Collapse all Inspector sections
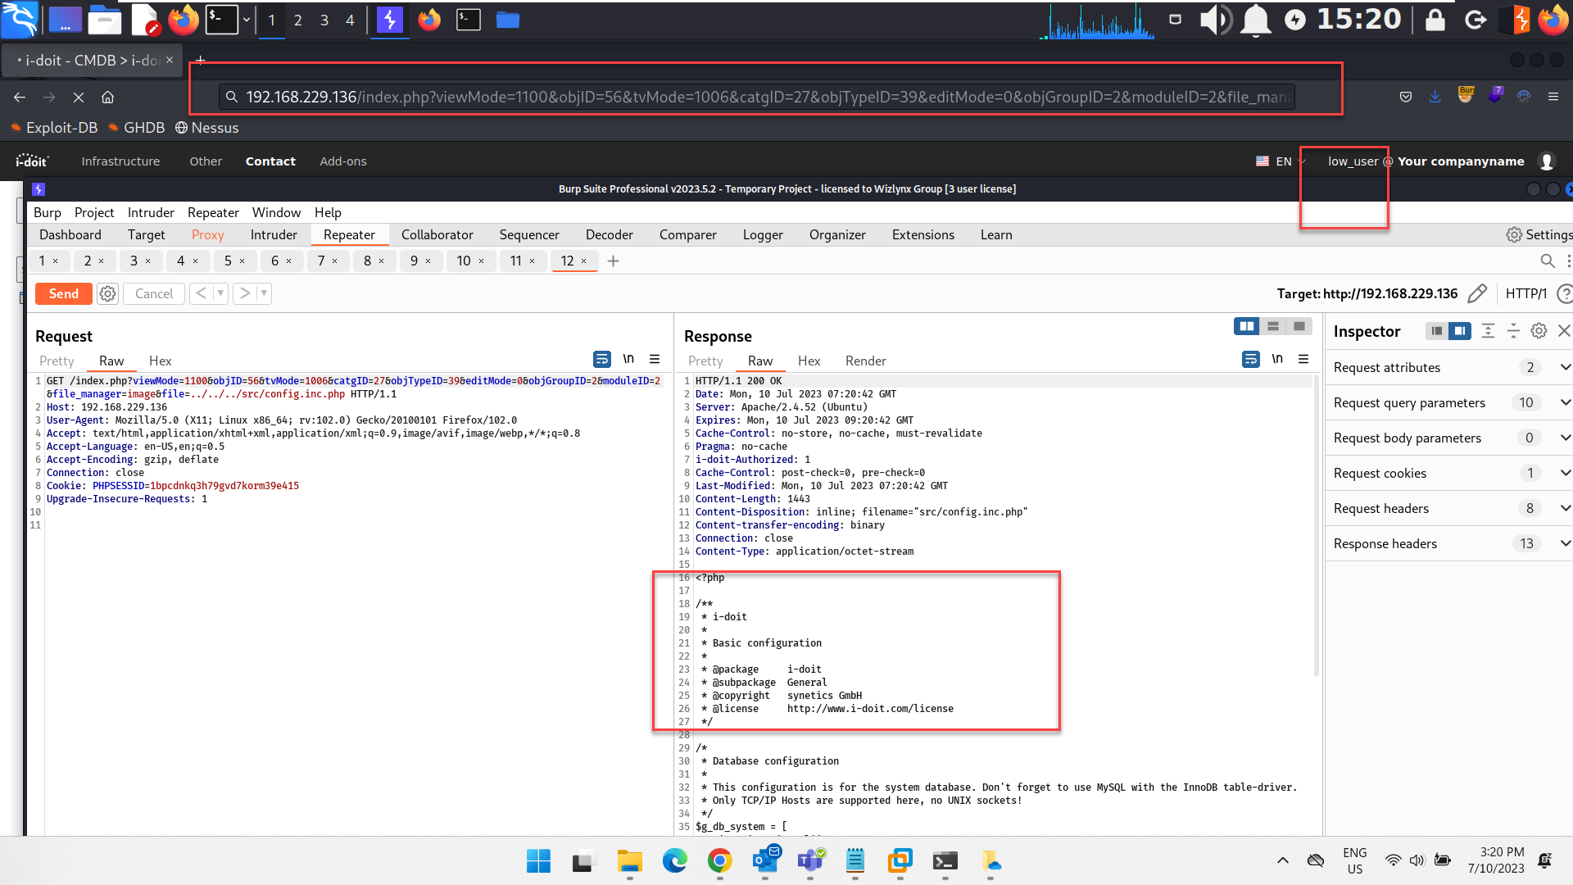The width and height of the screenshot is (1573, 885). tap(1513, 331)
